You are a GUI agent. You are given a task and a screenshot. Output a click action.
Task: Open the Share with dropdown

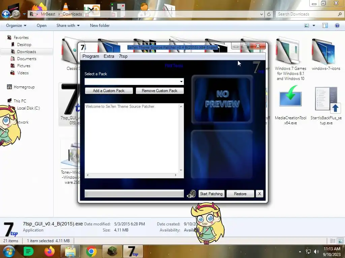coord(68,26)
